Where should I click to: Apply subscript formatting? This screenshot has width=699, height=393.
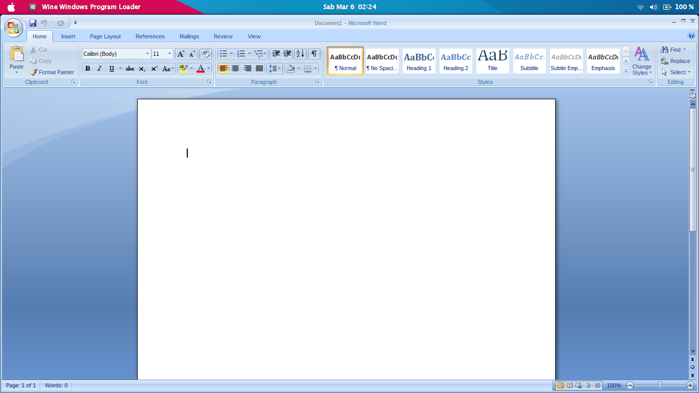[x=142, y=69]
